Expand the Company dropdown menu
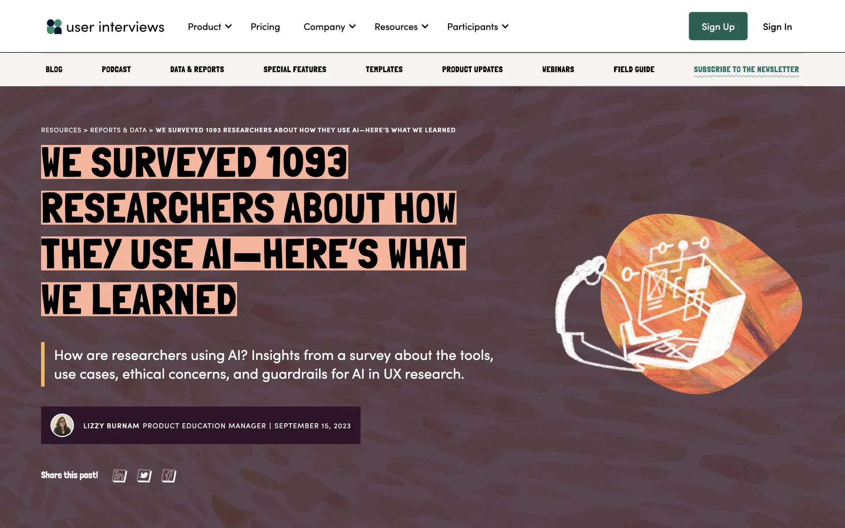The image size is (845, 528). point(330,27)
